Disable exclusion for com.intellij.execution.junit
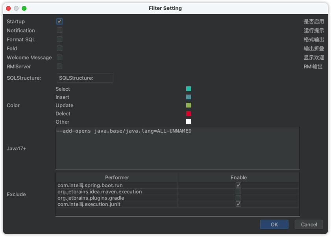 click(x=238, y=204)
